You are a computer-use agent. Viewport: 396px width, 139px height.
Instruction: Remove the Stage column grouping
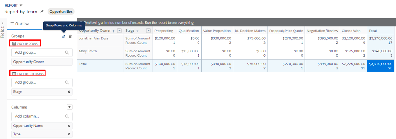click(x=69, y=92)
